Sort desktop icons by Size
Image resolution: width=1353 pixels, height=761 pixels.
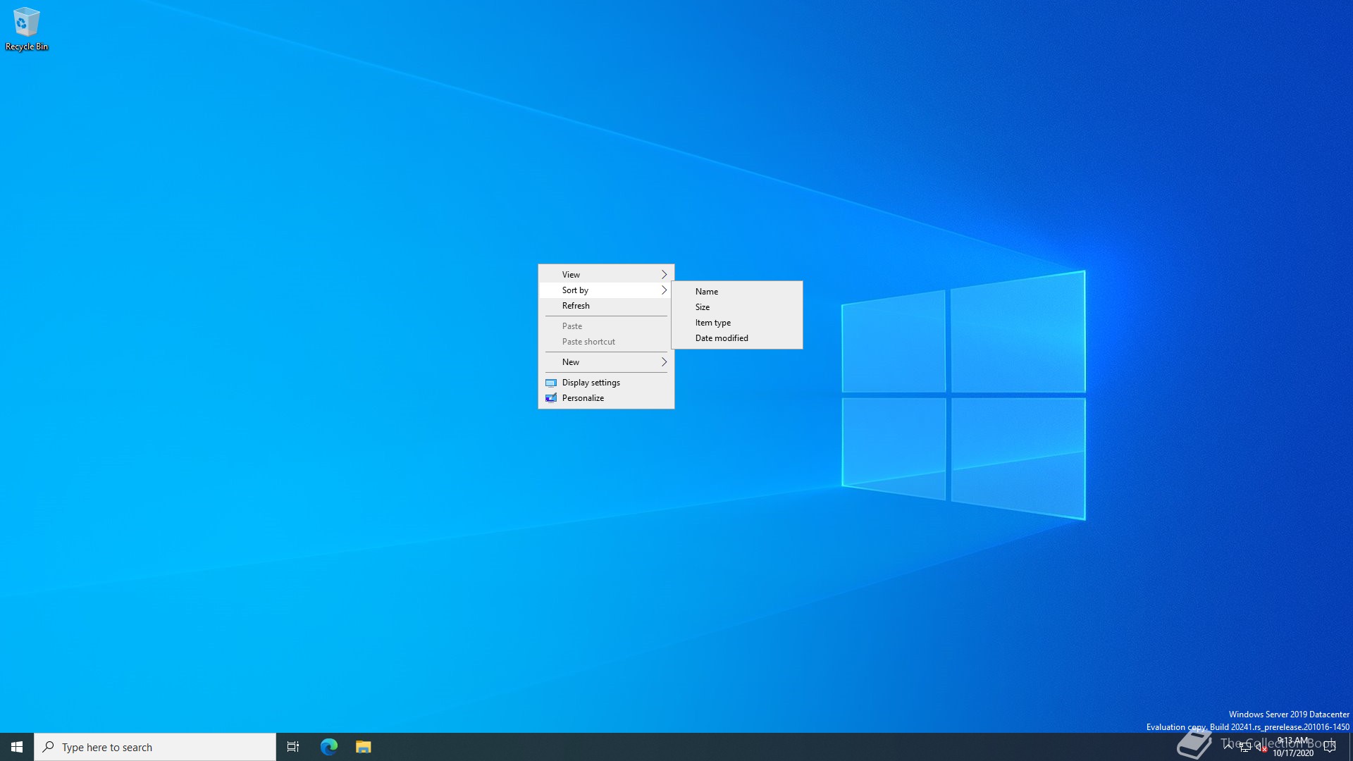pyautogui.click(x=703, y=307)
